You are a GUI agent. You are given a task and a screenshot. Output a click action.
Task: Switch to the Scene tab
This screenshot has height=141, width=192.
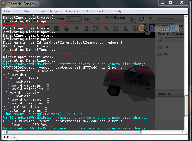click(x=165, y=26)
